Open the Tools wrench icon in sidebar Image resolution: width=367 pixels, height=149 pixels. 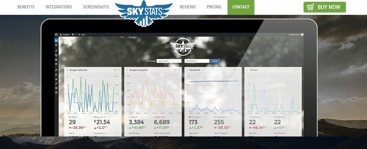tap(56, 84)
